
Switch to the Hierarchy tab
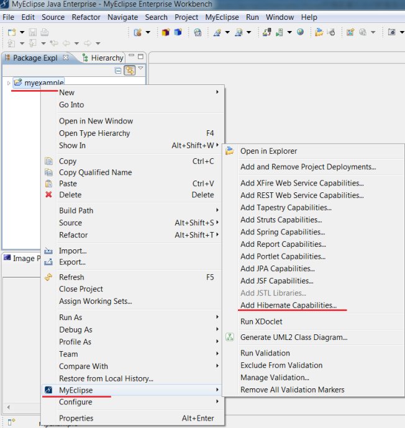pyautogui.click(x=103, y=58)
